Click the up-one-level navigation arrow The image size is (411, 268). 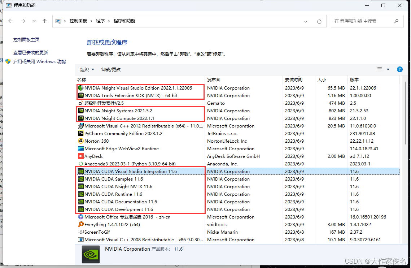coord(44,21)
